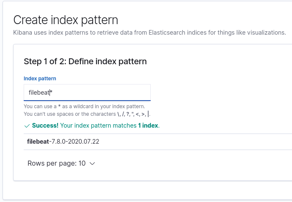
Task: Click the disallowed characters help text
Action: click(x=87, y=114)
